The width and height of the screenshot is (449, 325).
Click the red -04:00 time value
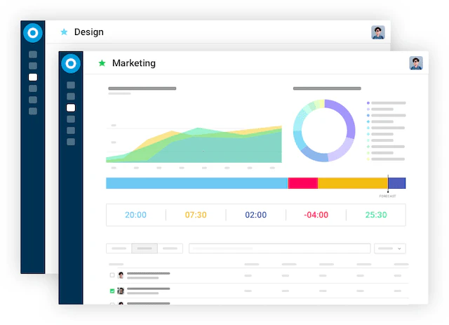pyautogui.click(x=316, y=215)
